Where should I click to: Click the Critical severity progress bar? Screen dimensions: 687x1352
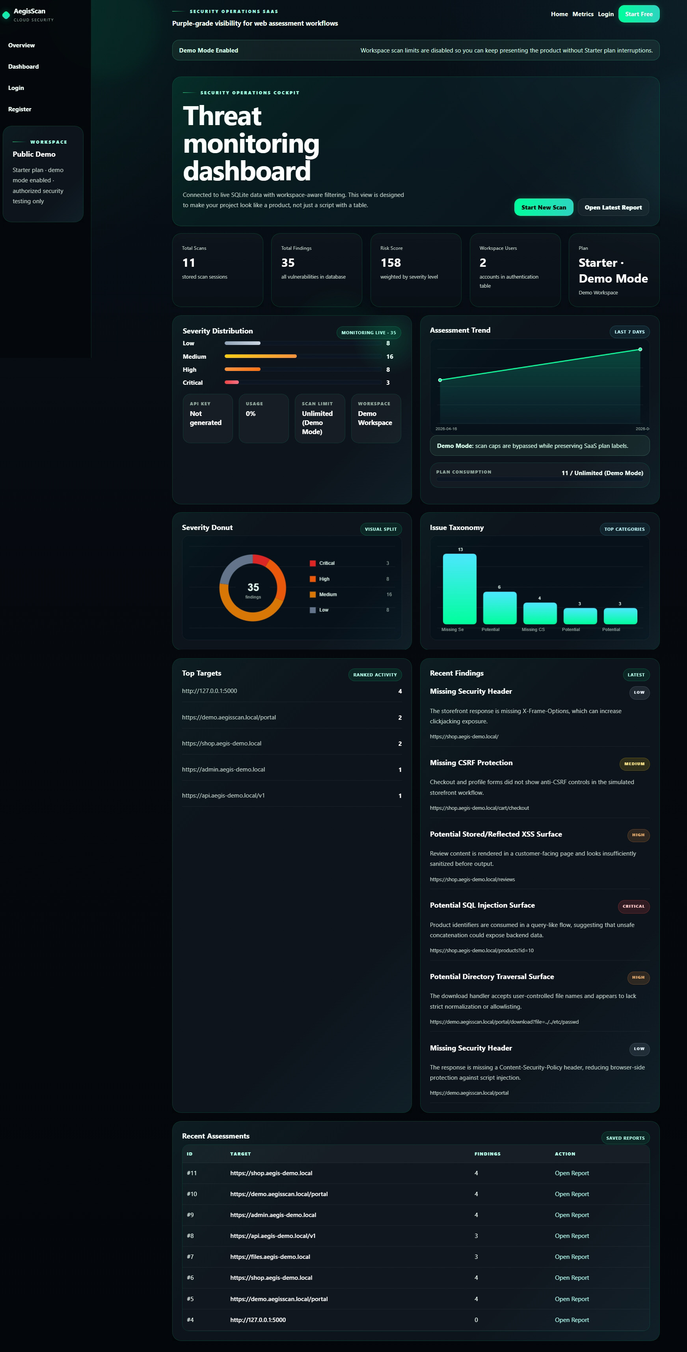click(303, 382)
